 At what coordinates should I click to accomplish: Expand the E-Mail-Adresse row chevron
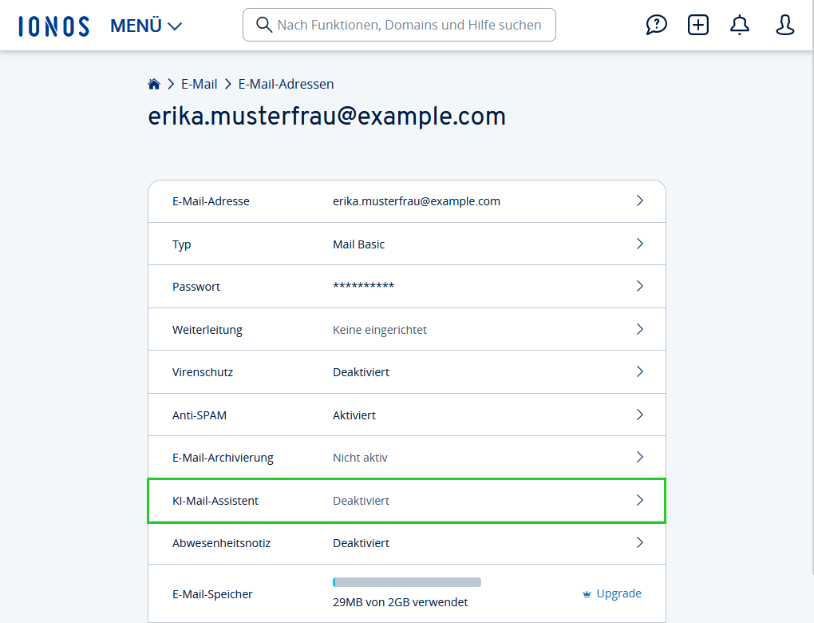pos(639,200)
